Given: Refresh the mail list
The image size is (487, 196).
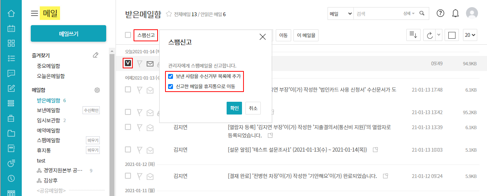Looking at the screenshot, I should pos(429,35).
